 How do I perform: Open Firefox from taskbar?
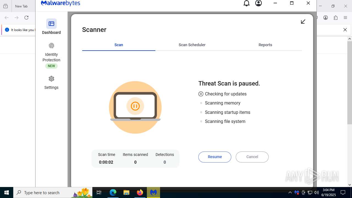(140, 193)
